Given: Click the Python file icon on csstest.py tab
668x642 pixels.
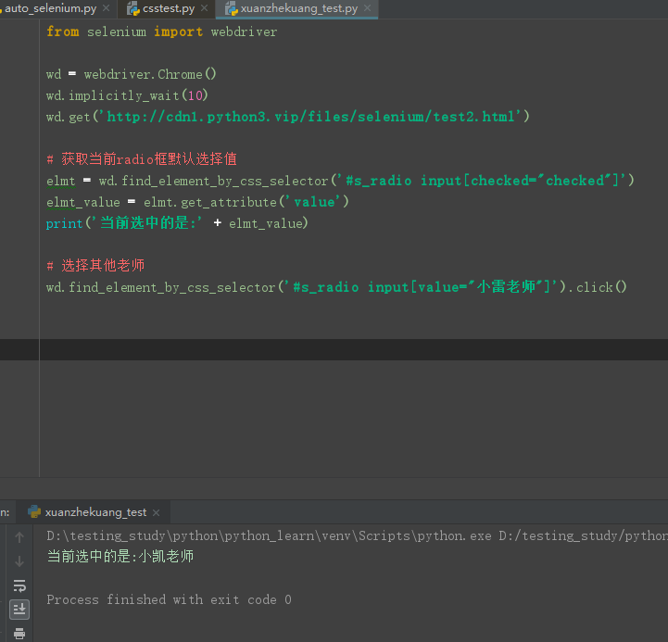Looking at the screenshot, I should [x=133, y=9].
